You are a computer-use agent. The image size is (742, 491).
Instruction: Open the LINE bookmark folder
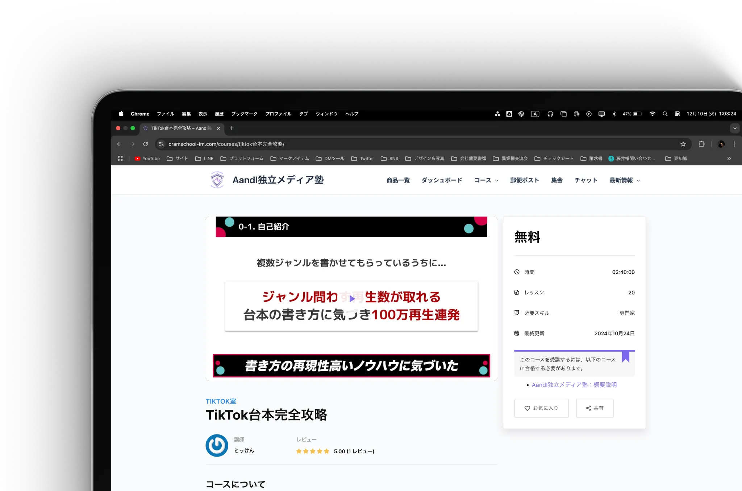click(204, 159)
